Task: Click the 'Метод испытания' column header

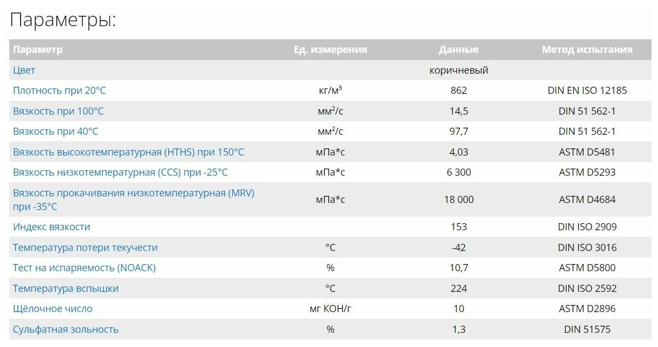Action: (x=587, y=50)
